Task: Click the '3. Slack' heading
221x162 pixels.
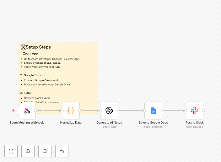Action: [x=26, y=93]
